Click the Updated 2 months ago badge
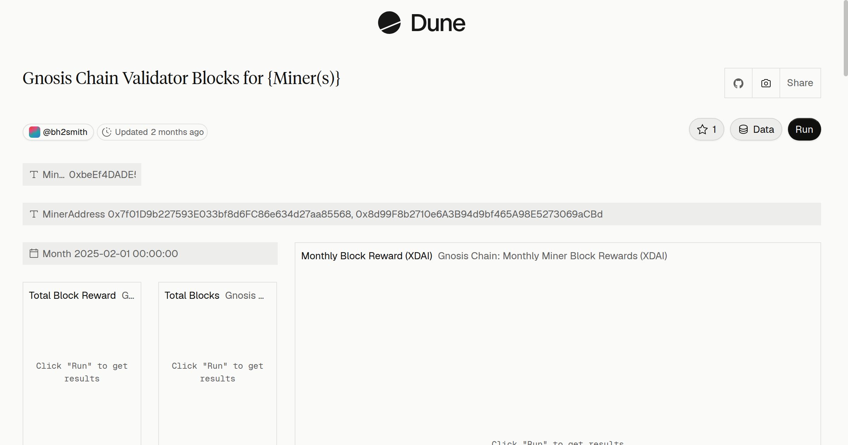Image resolution: width=848 pixels, height=445 pixels. (x=152, y=132)
